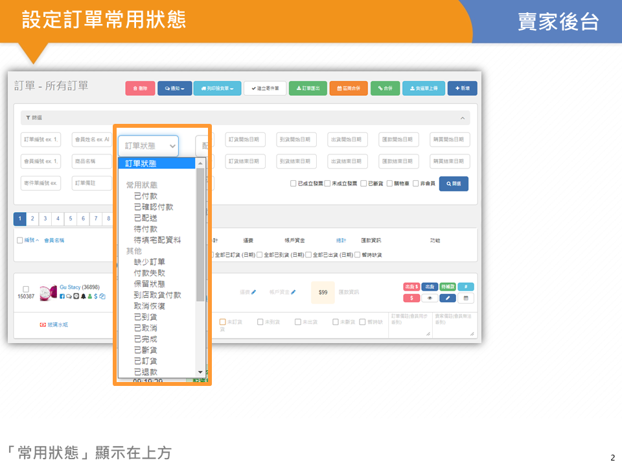The image size is (622, 467).
Task: Click the 訂單編號 input field
Action: click(41, 140)
